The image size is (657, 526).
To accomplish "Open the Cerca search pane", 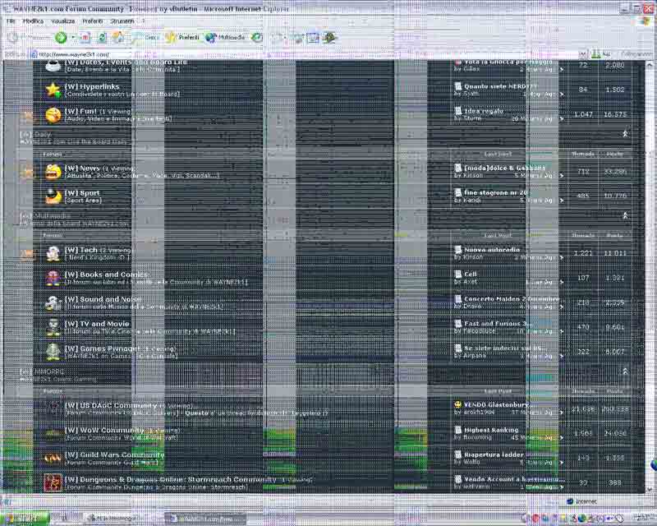I will 145,38.
